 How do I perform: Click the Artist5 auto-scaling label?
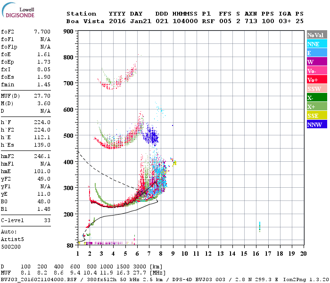12,240
